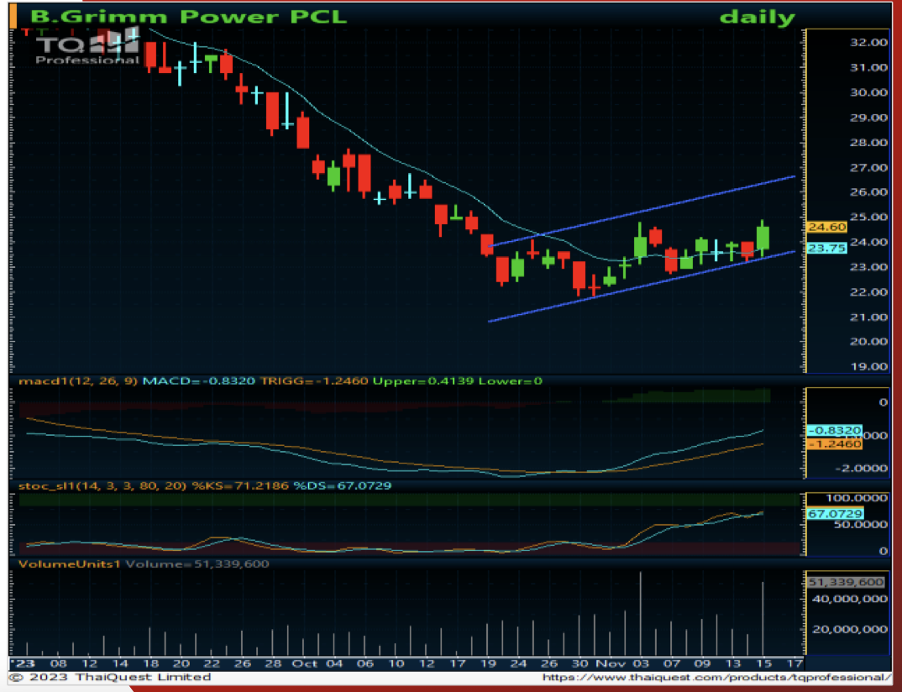Click the %KS=71.2186 readout

240,485
